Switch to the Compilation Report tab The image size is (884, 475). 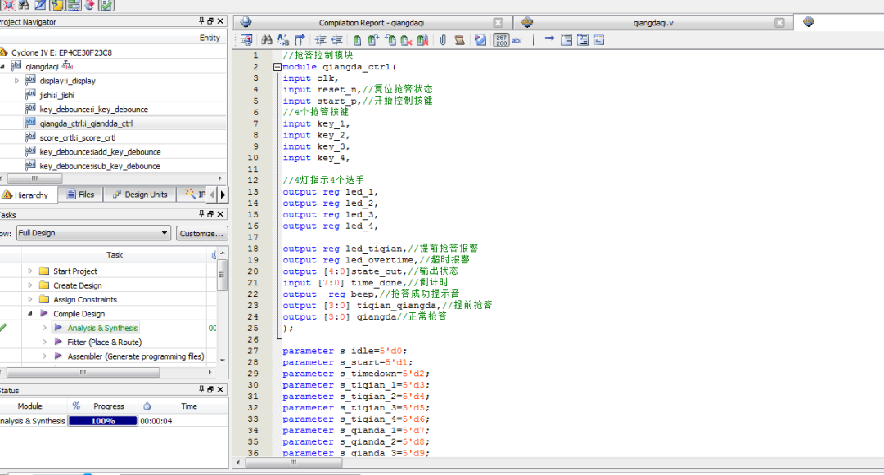[372, 23]
